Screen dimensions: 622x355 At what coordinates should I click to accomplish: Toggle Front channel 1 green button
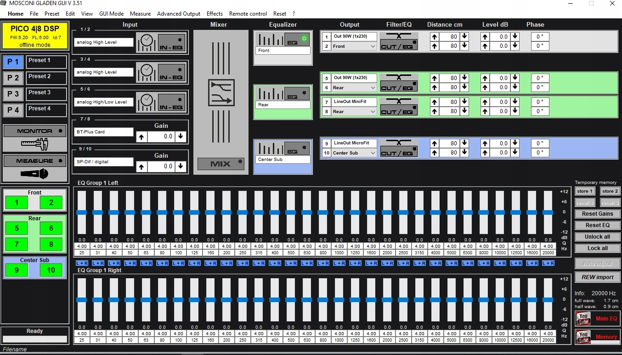point(17,202)
